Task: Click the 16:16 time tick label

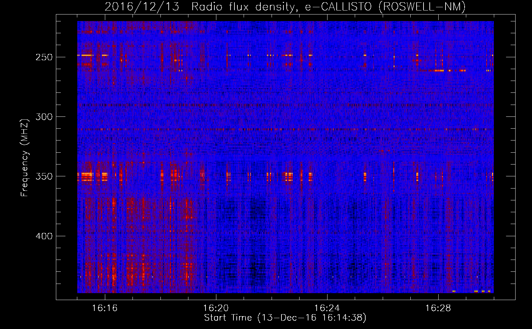Action: (x=105, y=308)
